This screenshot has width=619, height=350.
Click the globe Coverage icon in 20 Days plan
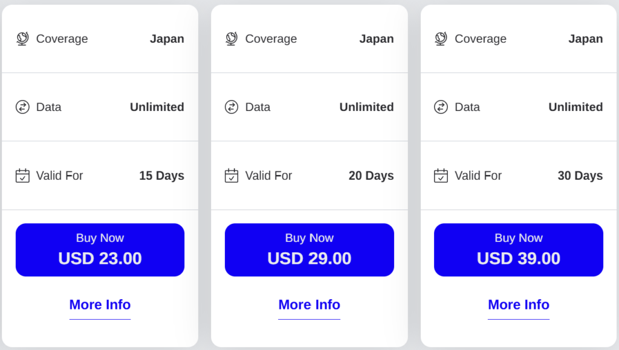click(232, 39)
